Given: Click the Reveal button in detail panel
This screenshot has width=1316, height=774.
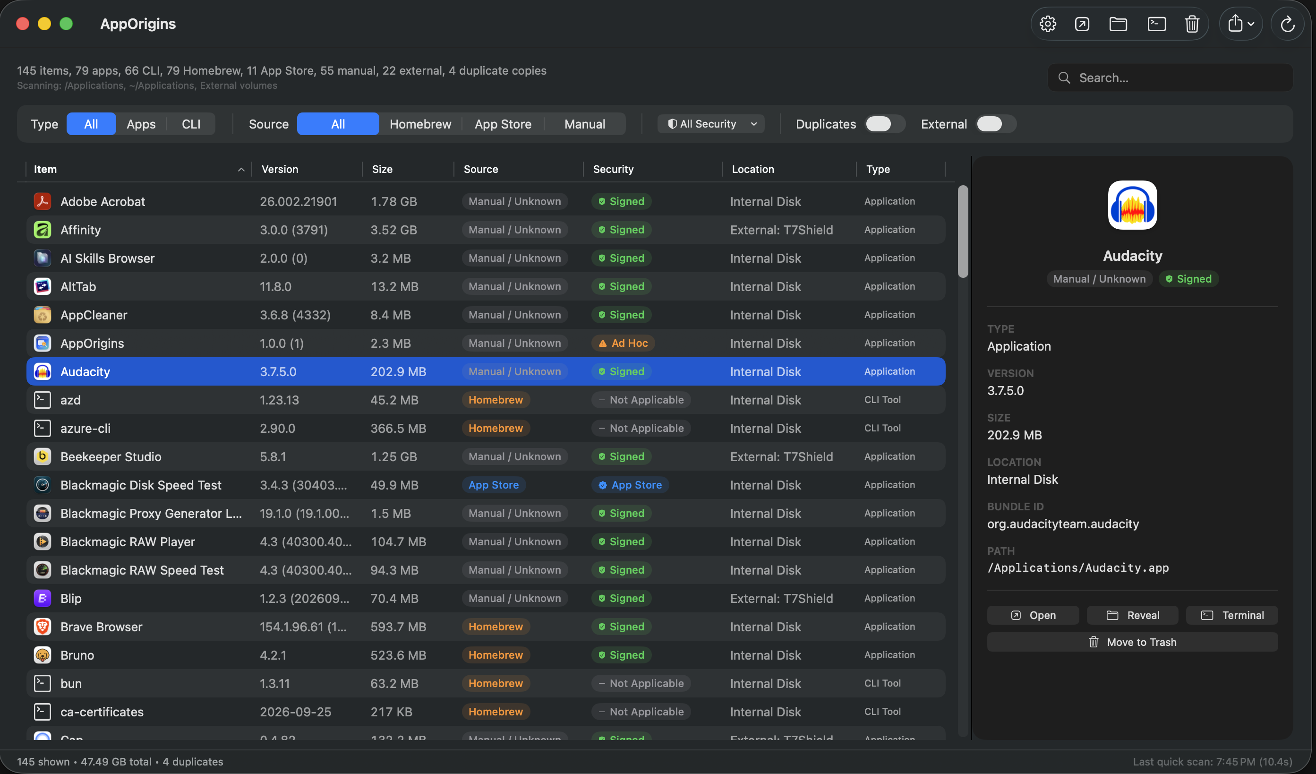Looking at the screenshot, I should [1132, 615].
